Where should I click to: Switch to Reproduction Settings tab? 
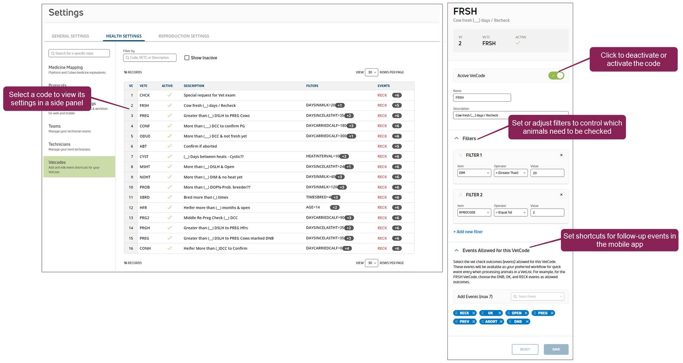coord(184,36)
